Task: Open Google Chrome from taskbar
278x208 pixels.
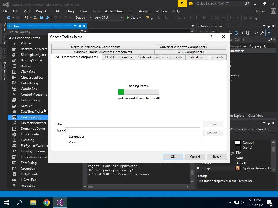Action: click(x=47, y=203)
